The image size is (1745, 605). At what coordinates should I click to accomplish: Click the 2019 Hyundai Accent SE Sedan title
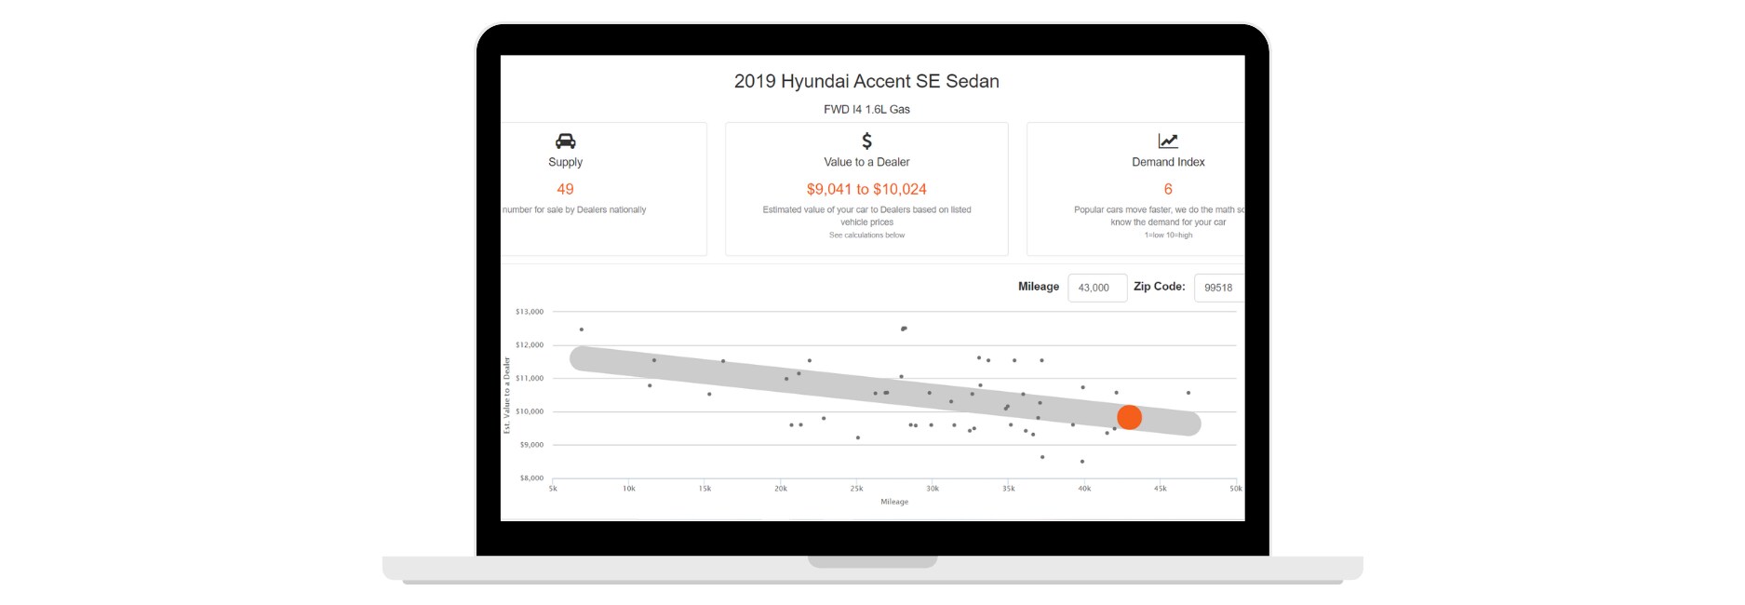point(866,81)
